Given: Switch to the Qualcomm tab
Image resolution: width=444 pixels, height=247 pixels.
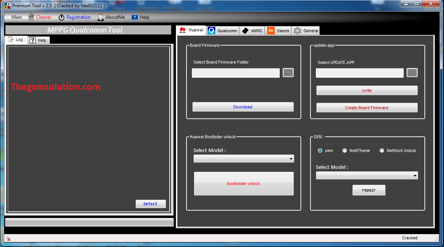Looking at the screenshot, I should pos(223,31).
